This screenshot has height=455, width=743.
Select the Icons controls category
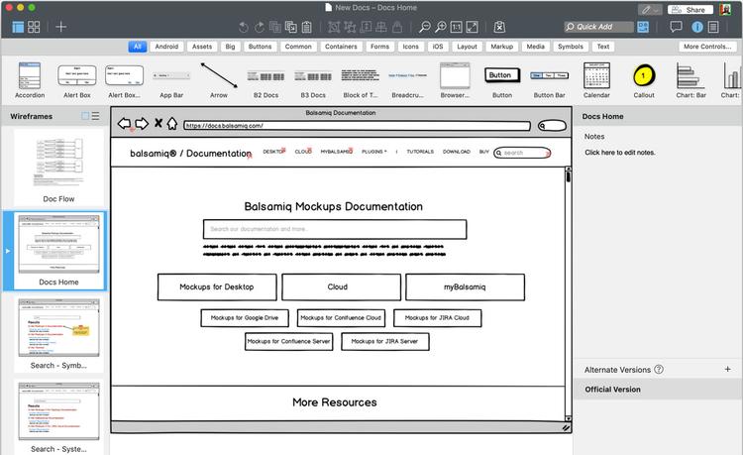pos(411,47)
